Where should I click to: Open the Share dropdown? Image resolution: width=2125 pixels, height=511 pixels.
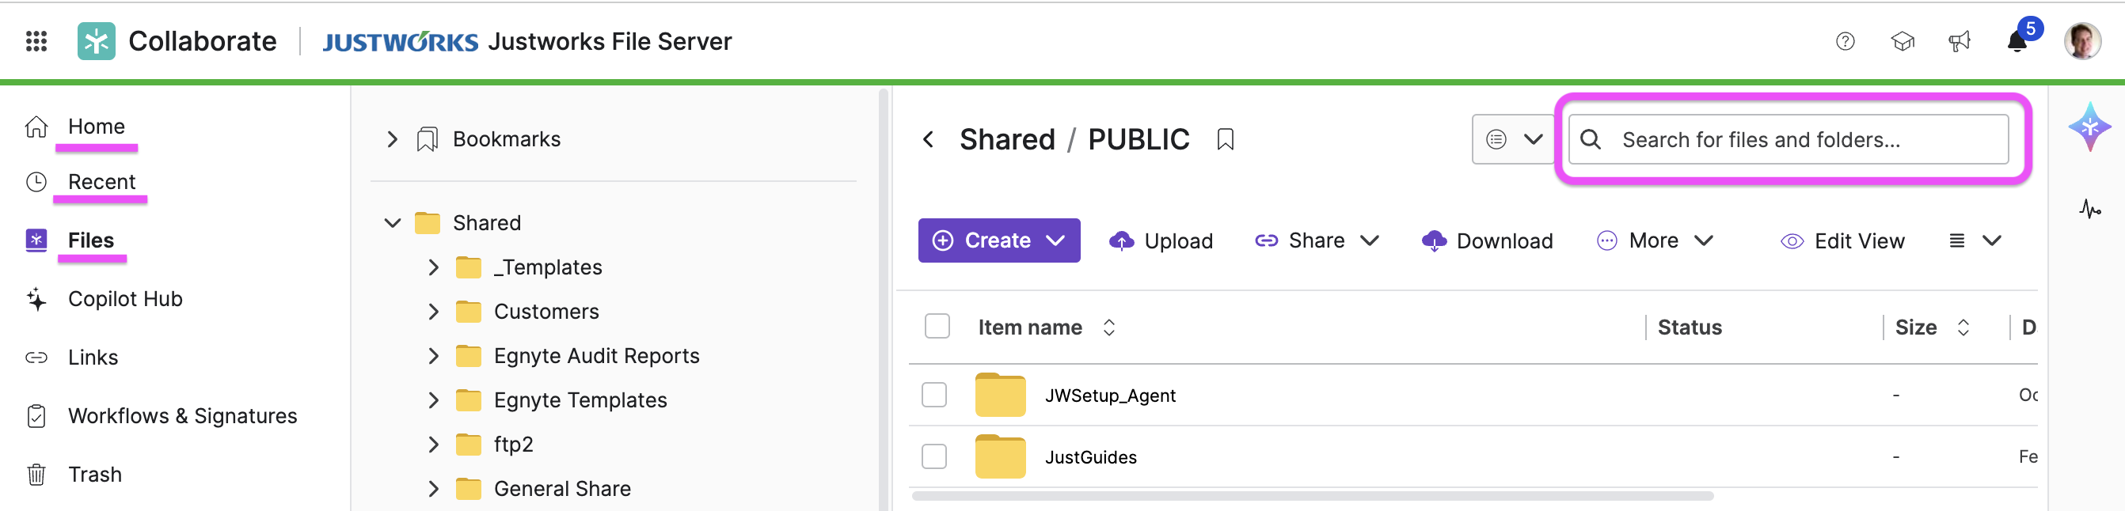tap(1317, 240)
